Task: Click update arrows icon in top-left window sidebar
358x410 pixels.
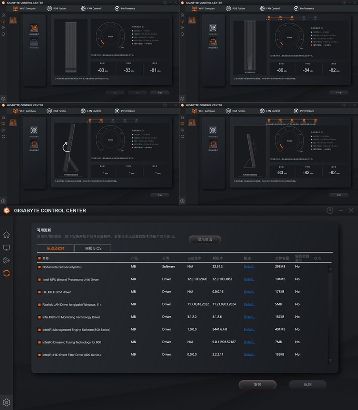Action: 4,34
